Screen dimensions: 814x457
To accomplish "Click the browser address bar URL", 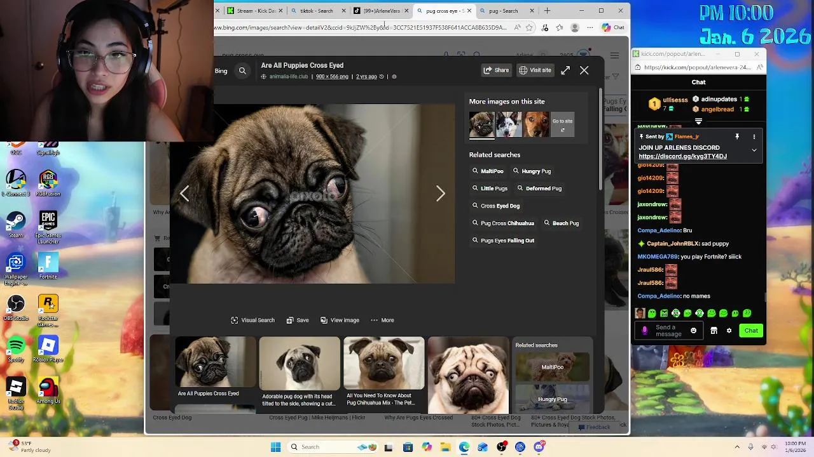I will coord(361,28).
